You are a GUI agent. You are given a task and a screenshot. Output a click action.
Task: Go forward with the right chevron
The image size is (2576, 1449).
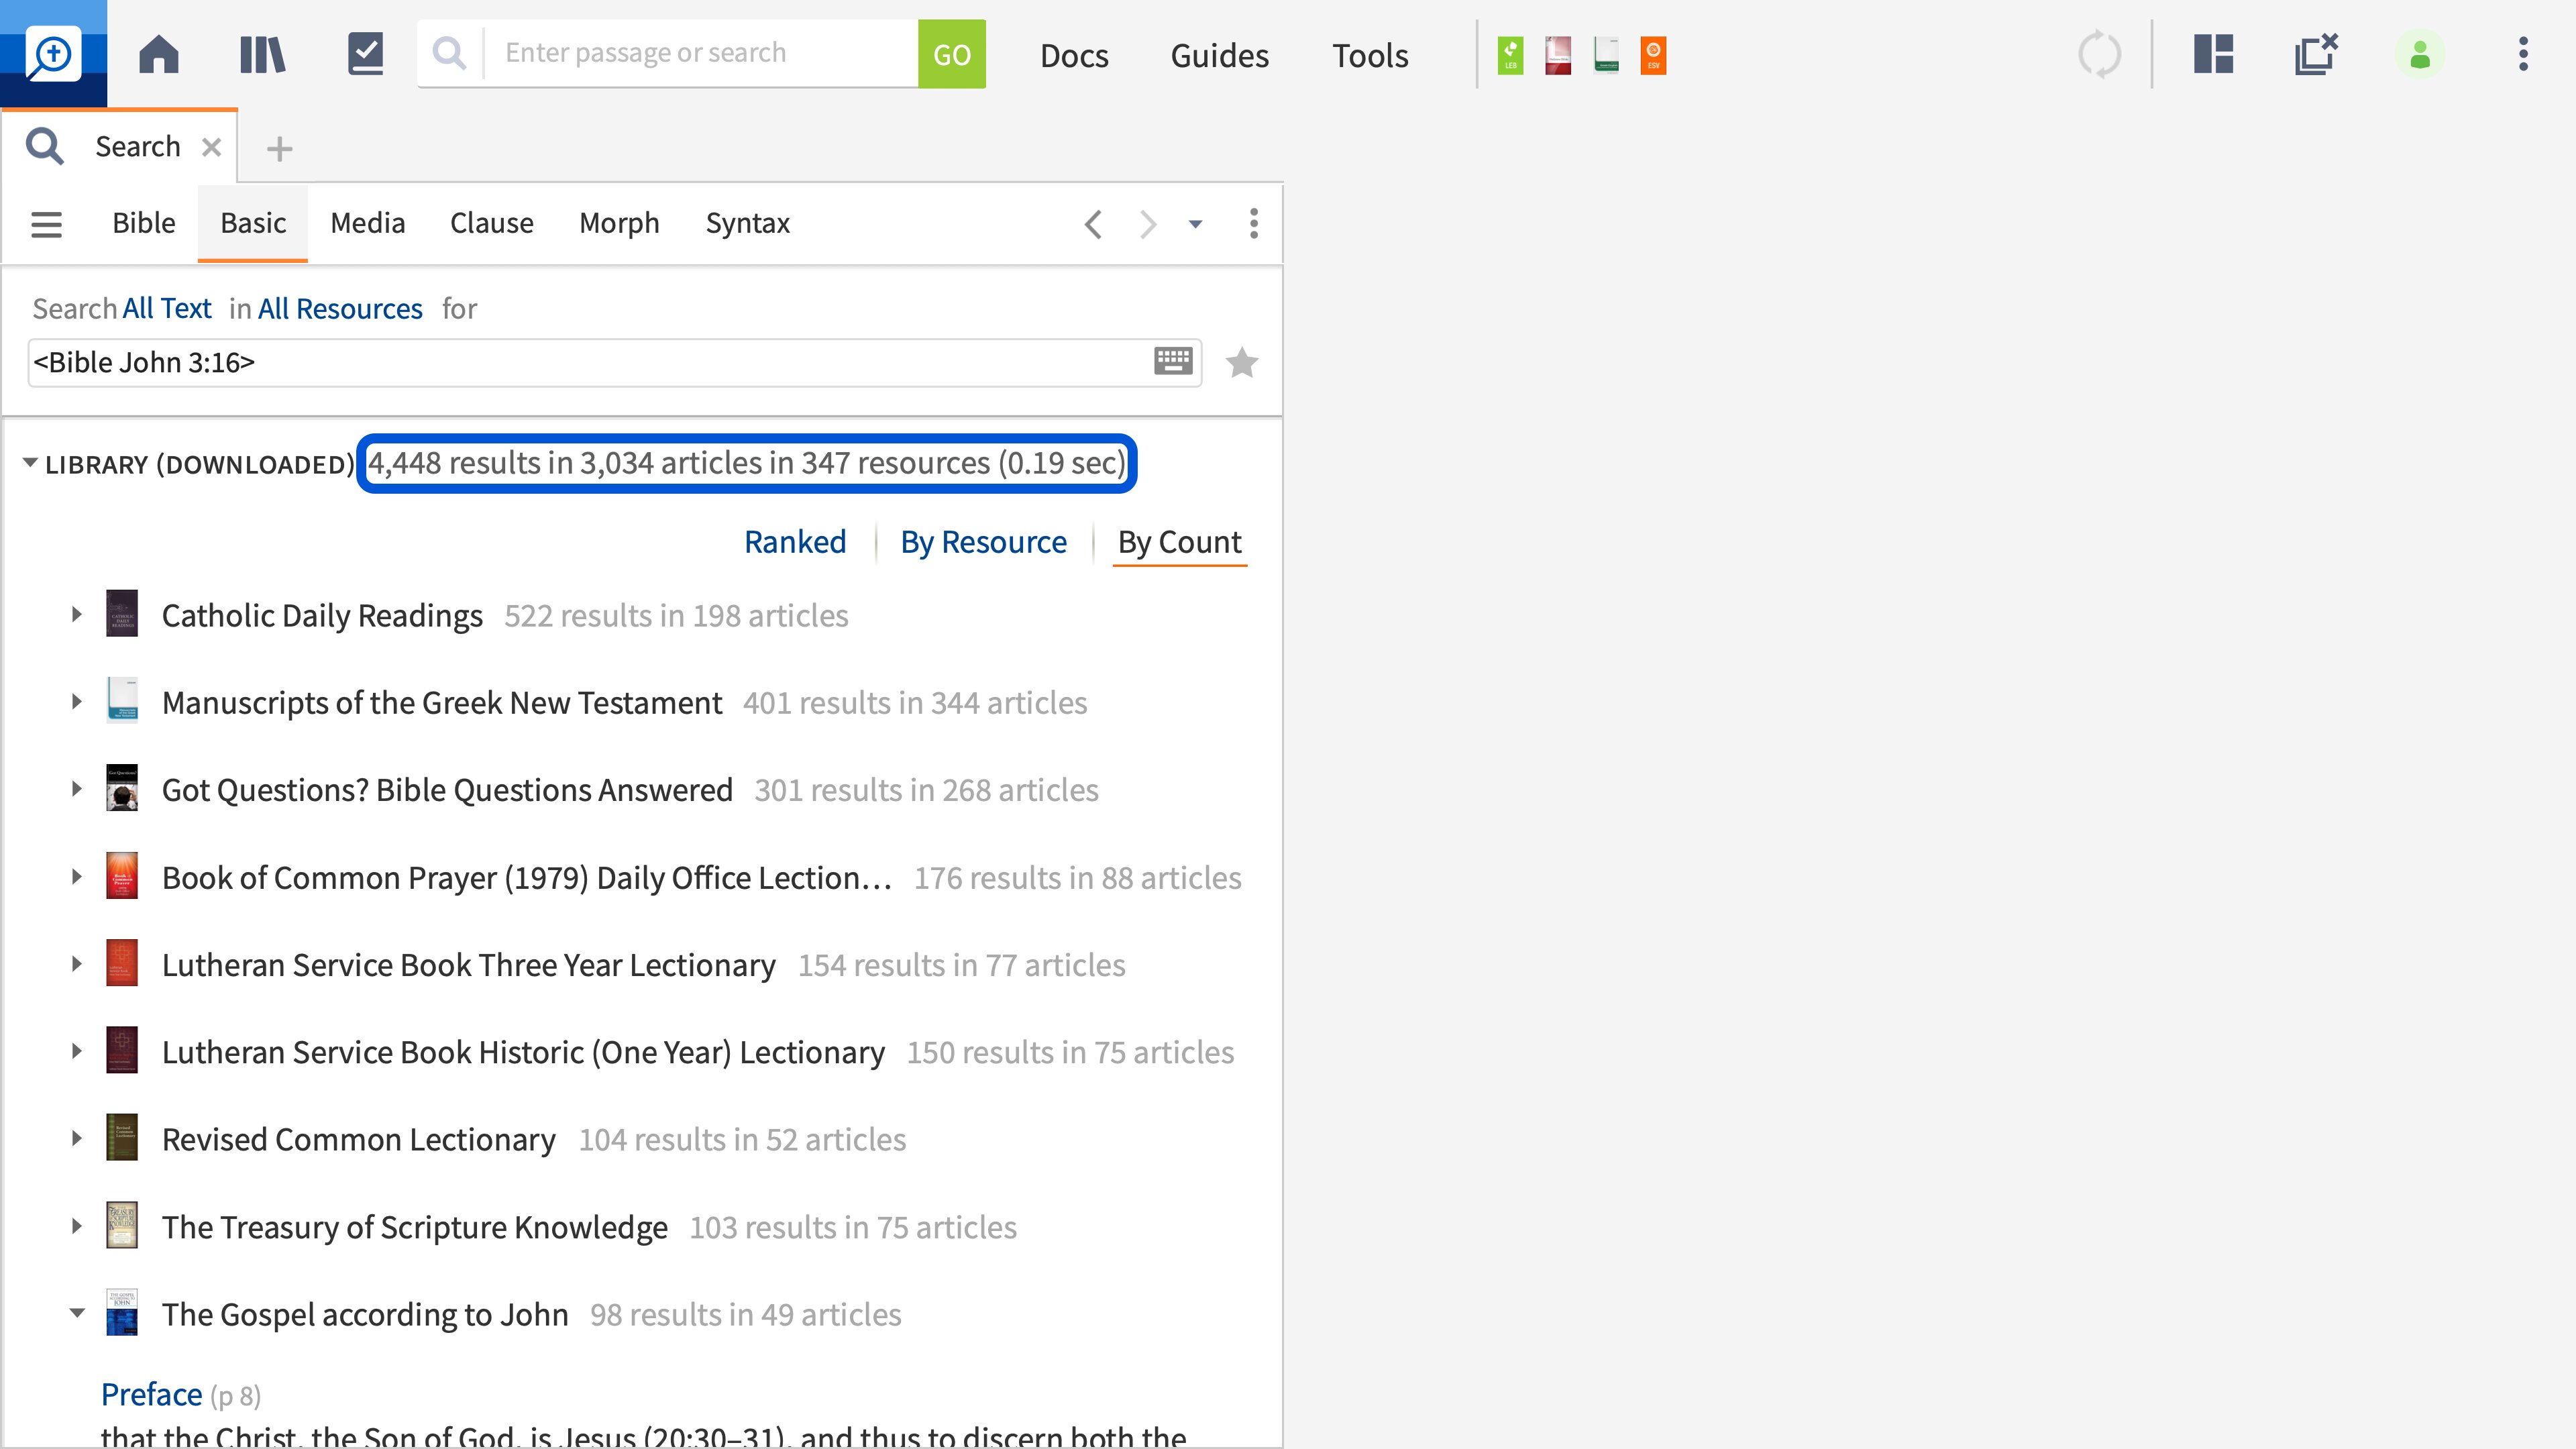click(x=1148, y=224)
